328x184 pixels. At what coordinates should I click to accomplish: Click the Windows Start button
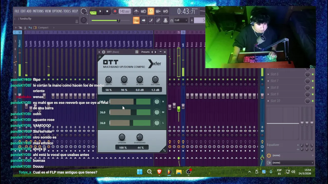(140, 172)
